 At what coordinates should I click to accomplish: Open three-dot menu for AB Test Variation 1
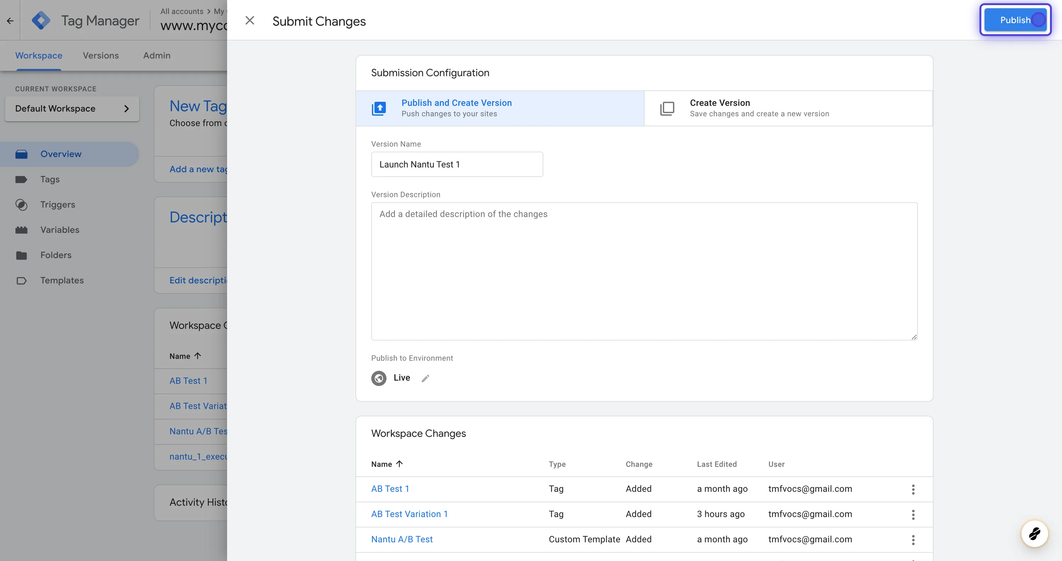click(913, 514)
